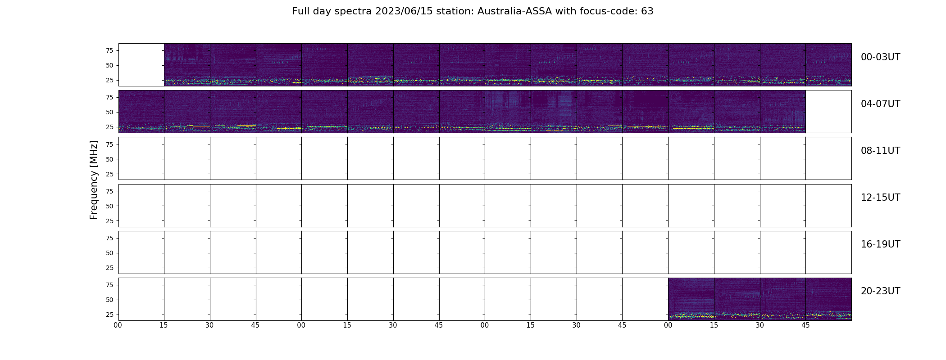Open the 00:15 UT spectrogram panel
946x360 pixels.
187,65
